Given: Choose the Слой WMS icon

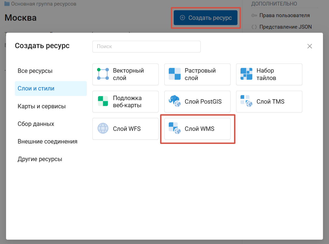Looking at the screenshot, I should click(x=175, y=129).
